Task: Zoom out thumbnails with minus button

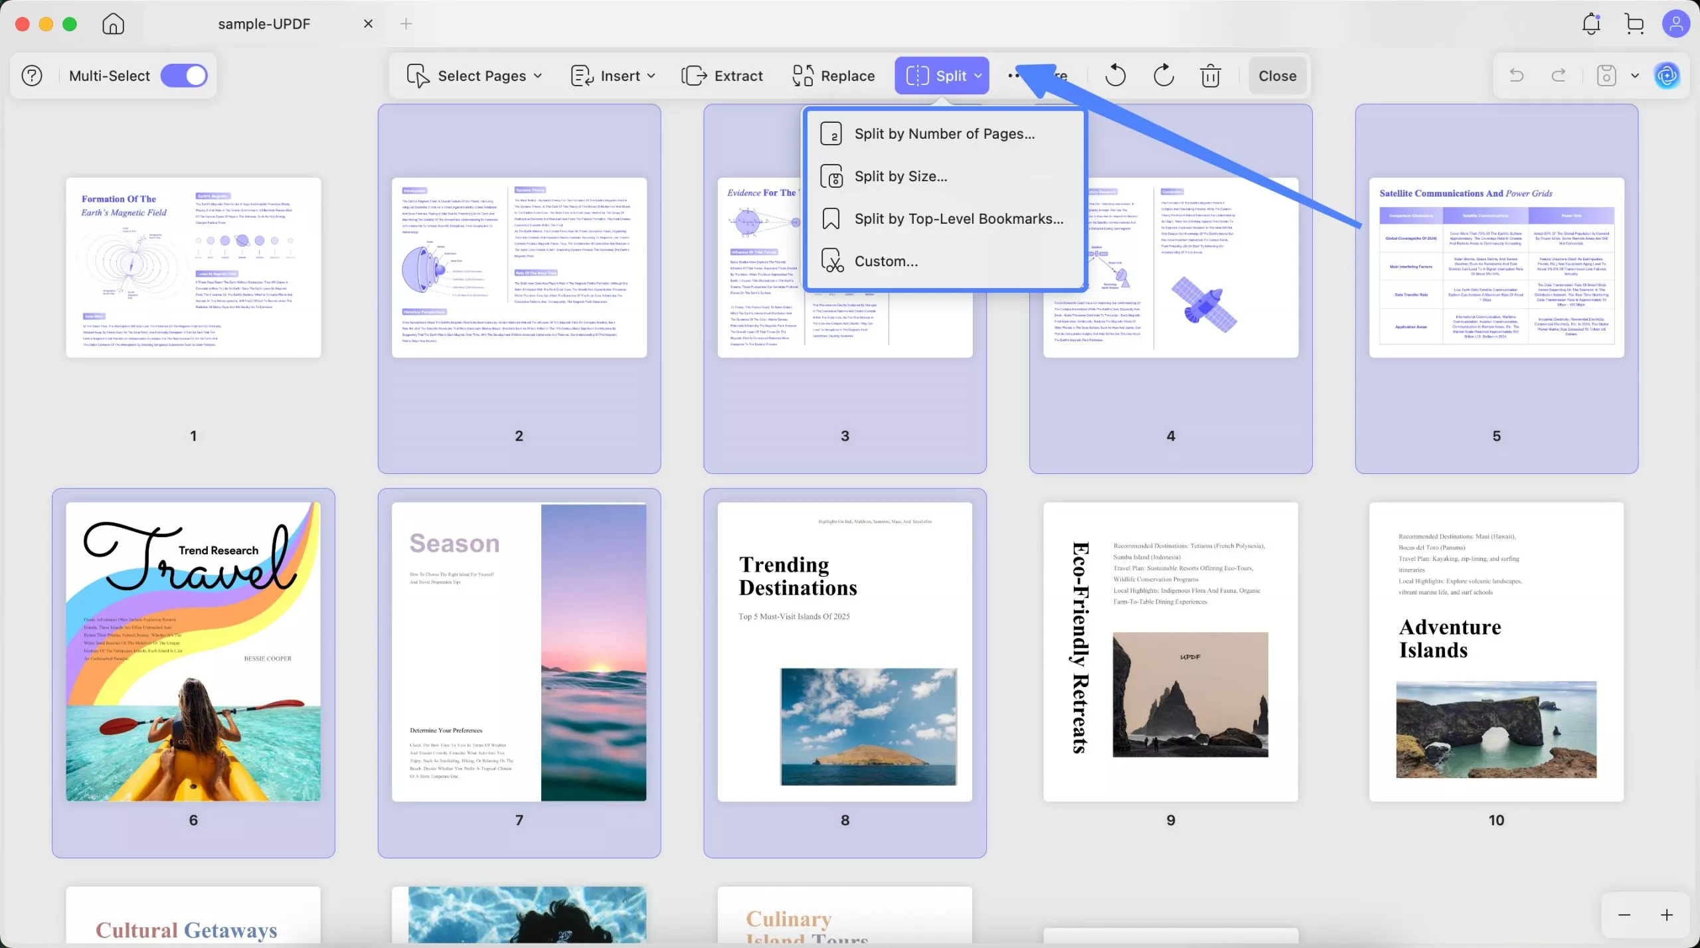Action: [x=1624, y=915]
